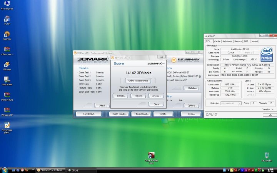This screenshot has width=277, height=173.
Task: Click the red 2.0 tray icon
Action: 235,170
